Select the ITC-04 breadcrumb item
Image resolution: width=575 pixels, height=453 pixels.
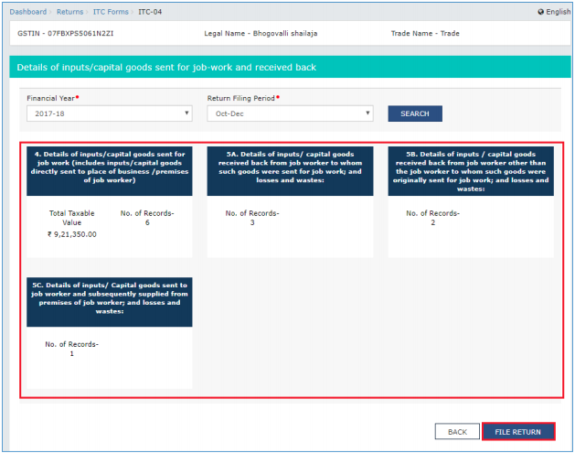[150, 12]
